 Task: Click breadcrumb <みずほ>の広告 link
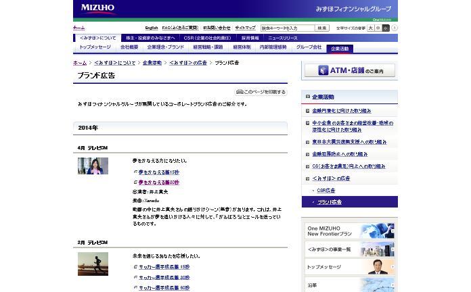[x=188, y=63]
